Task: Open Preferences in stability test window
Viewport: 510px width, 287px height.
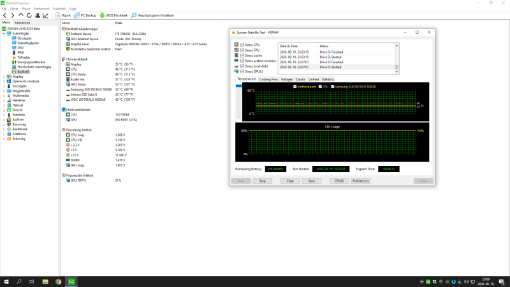Action: [361, 181]
